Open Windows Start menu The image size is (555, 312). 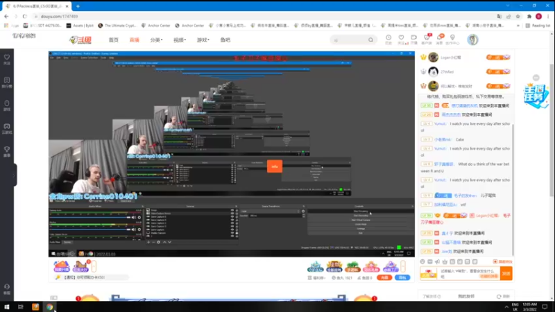click(x=6, y=306)
